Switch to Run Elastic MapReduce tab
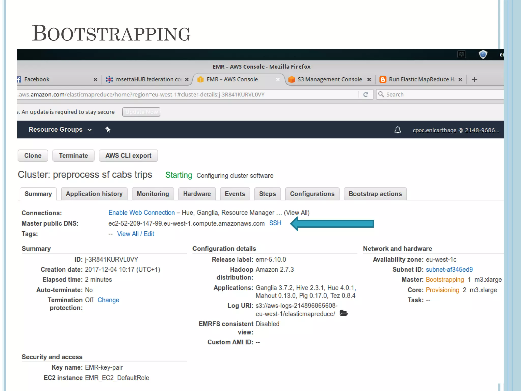The image size is (521, 391). [421, 79]
